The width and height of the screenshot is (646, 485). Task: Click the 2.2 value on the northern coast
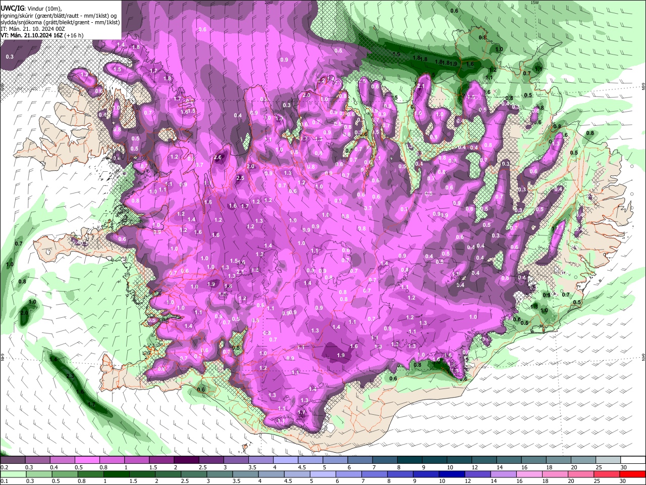[x=321, y=80]
